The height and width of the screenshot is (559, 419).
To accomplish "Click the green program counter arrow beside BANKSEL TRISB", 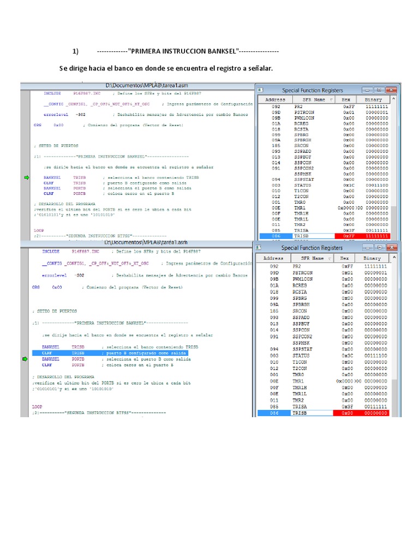I will point(26,178).
